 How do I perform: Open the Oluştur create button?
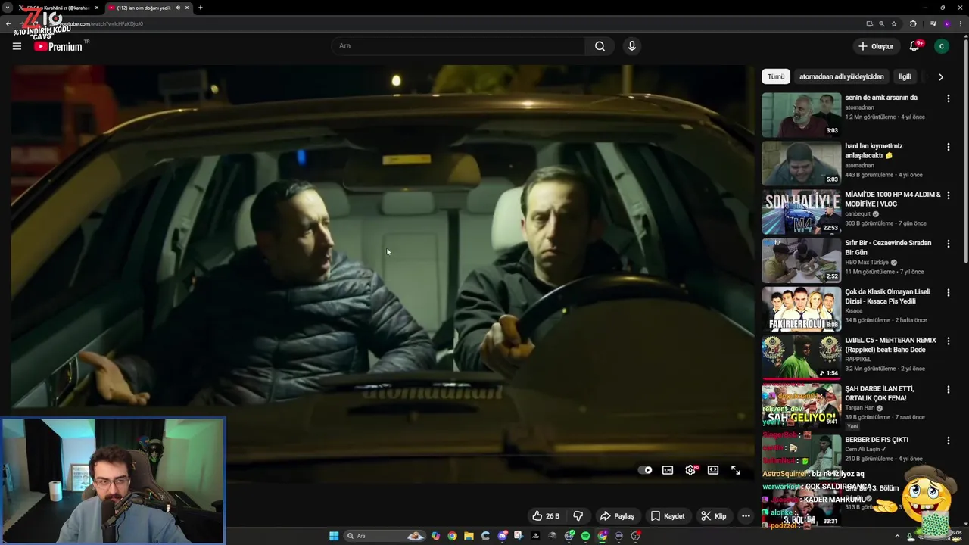tap(875, 46)
